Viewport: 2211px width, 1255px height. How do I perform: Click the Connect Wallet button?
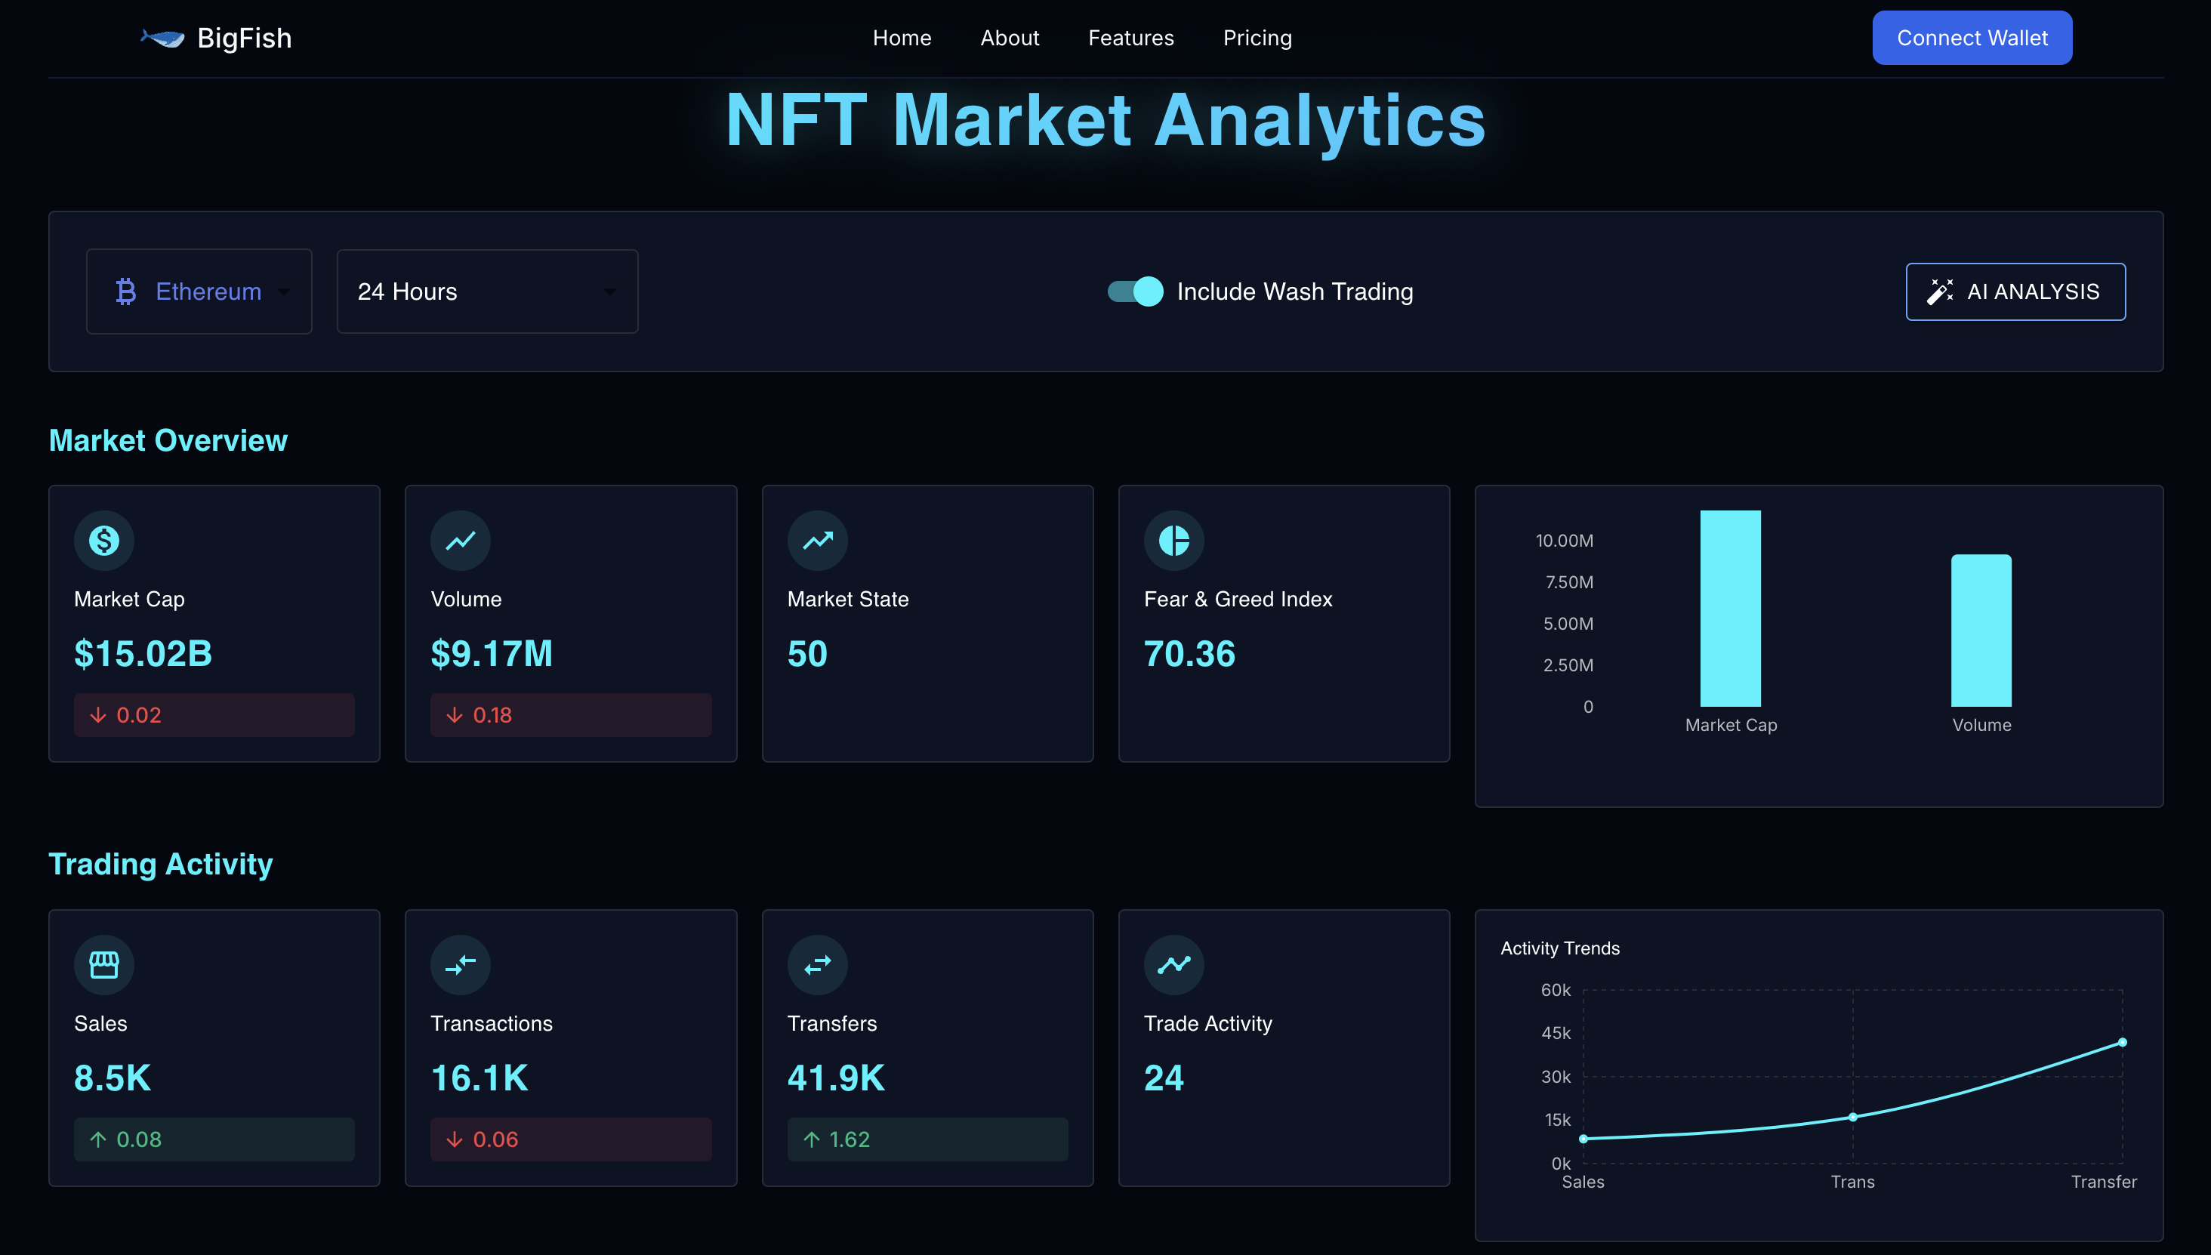coord(1972,37)
